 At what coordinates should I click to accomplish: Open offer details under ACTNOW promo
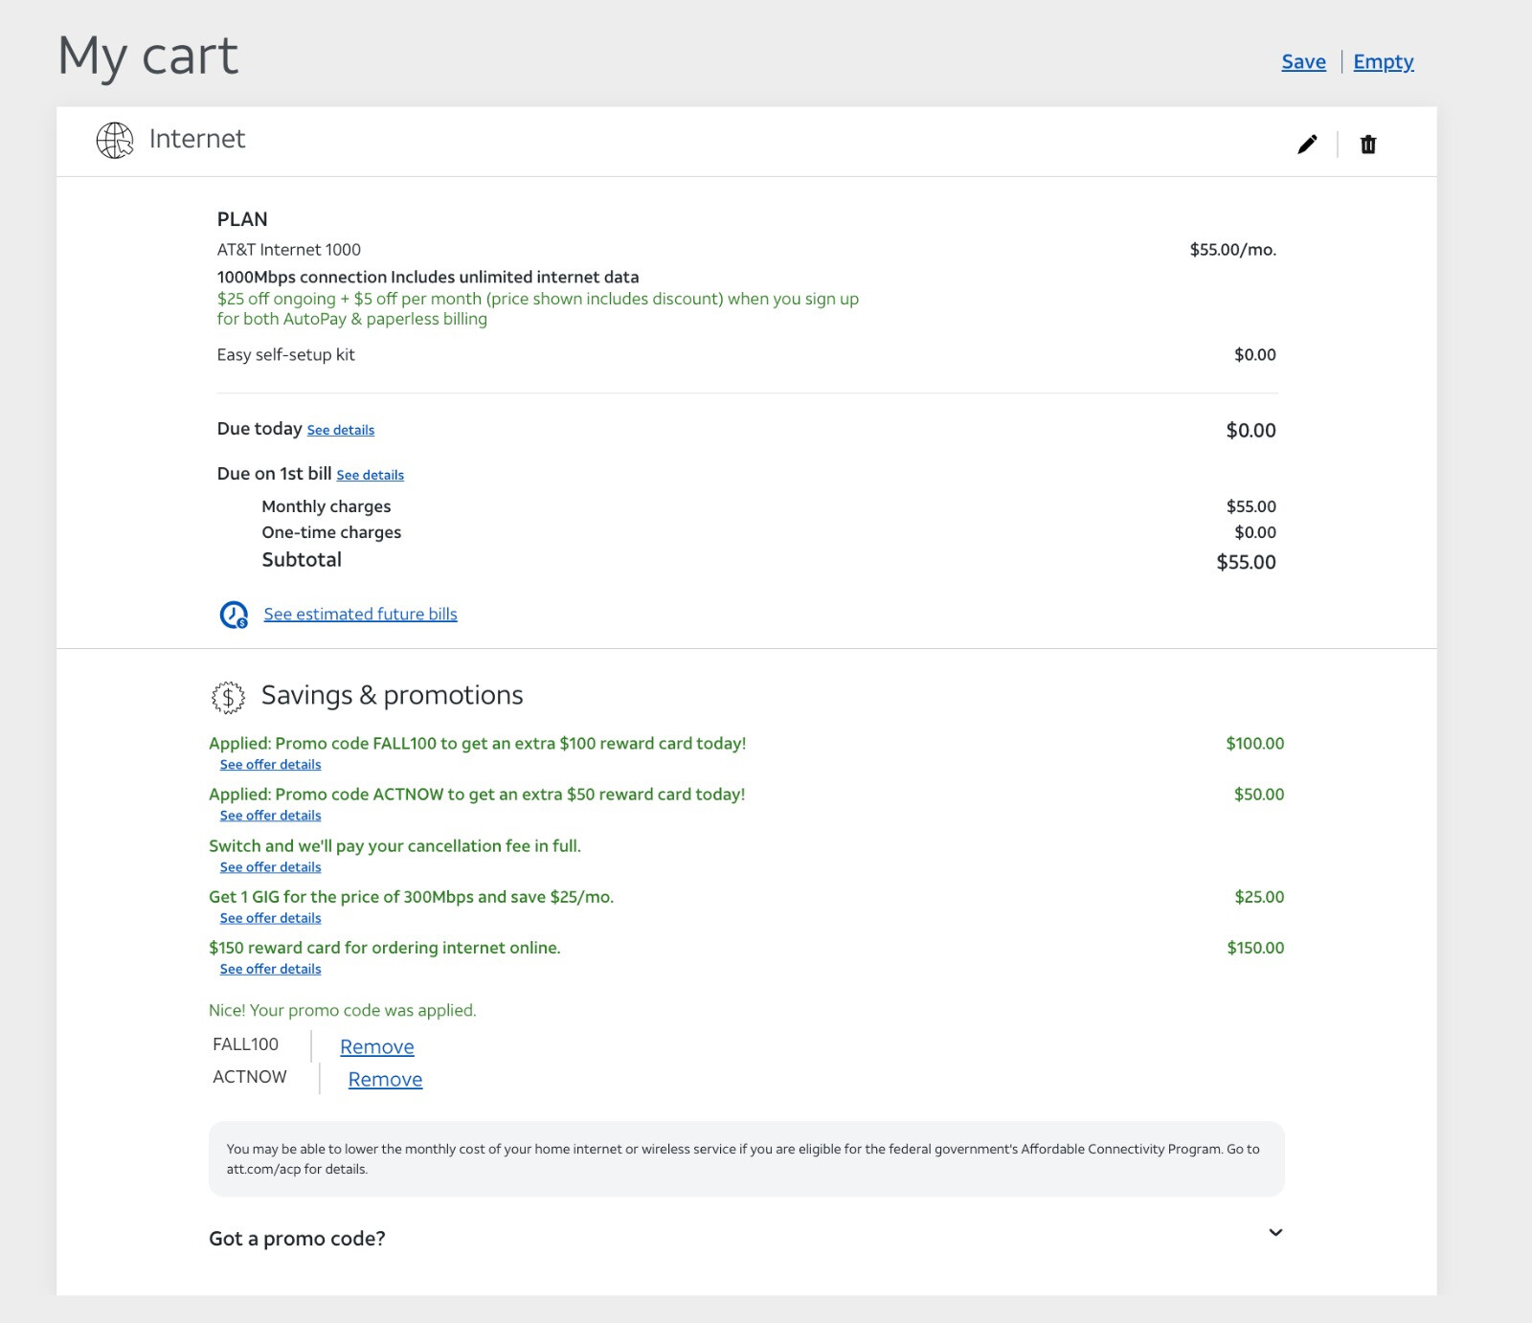point(270,816)
